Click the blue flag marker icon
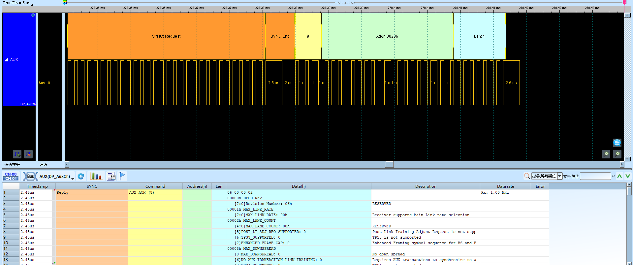 [122, 176]
